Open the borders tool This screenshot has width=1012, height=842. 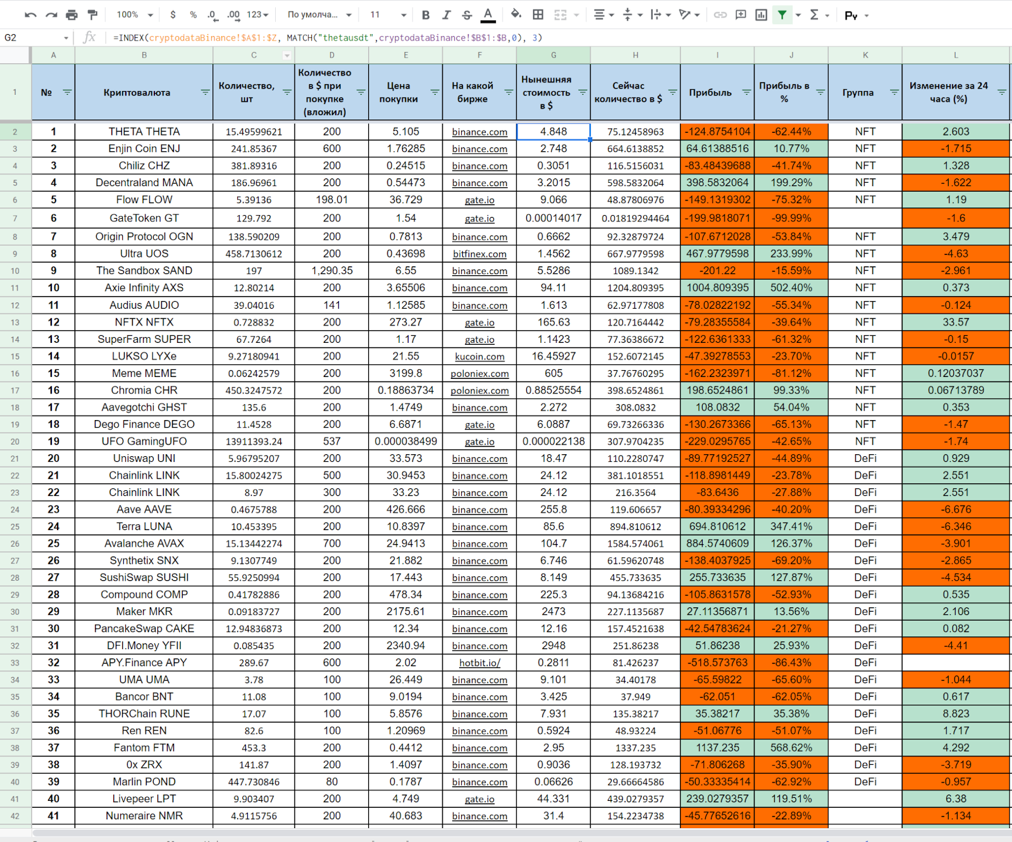(x=538, y=15)
